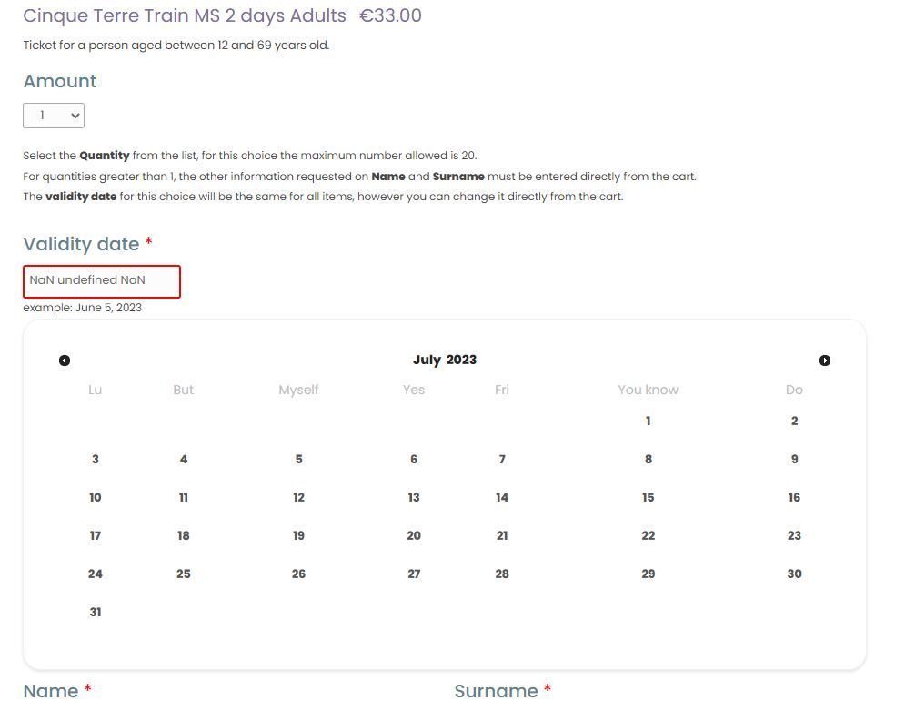
Task: Pick July 30 on the calendar
Action: (x=794, y=574)
